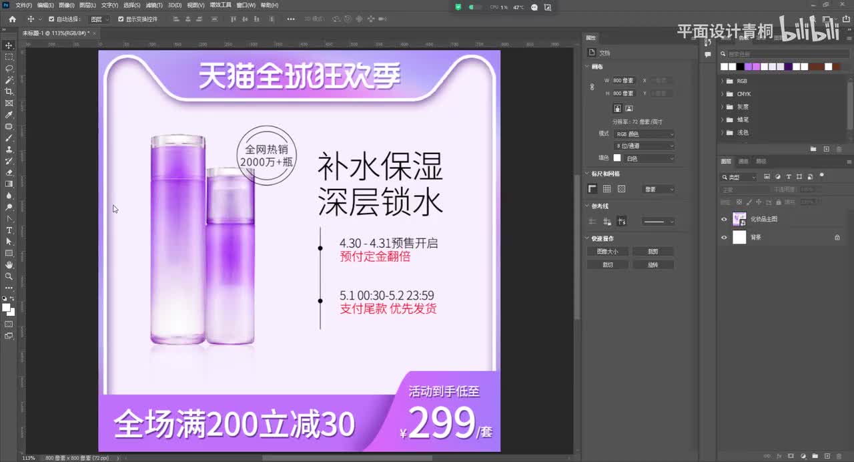
Task: Hide the 背景 layer
Action: click(x=724, y=237)
